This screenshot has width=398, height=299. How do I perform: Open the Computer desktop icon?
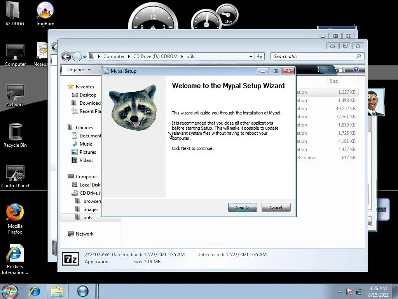point(15,55)
